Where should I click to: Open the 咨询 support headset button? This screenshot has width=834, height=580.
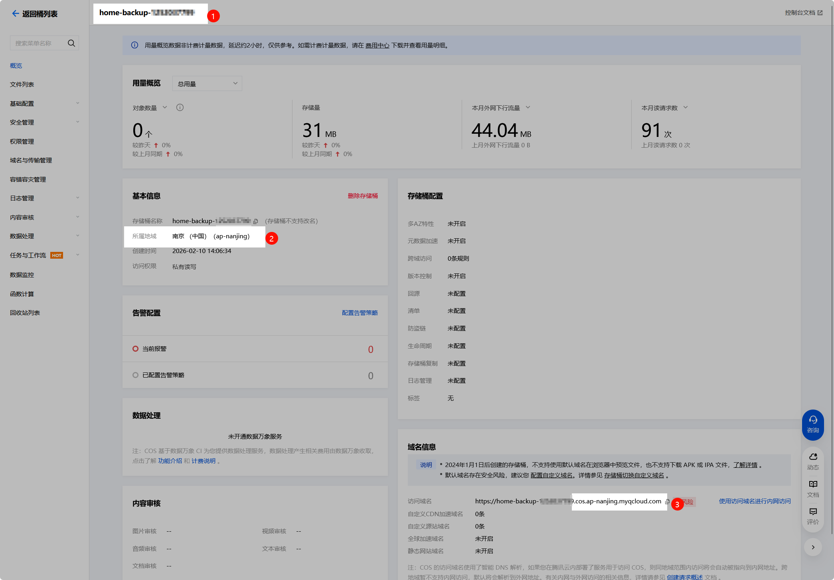(x=813, y=425)
